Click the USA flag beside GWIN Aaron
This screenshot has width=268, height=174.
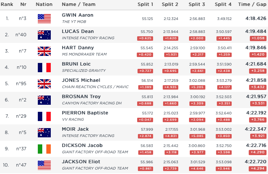tap(44, 19)
